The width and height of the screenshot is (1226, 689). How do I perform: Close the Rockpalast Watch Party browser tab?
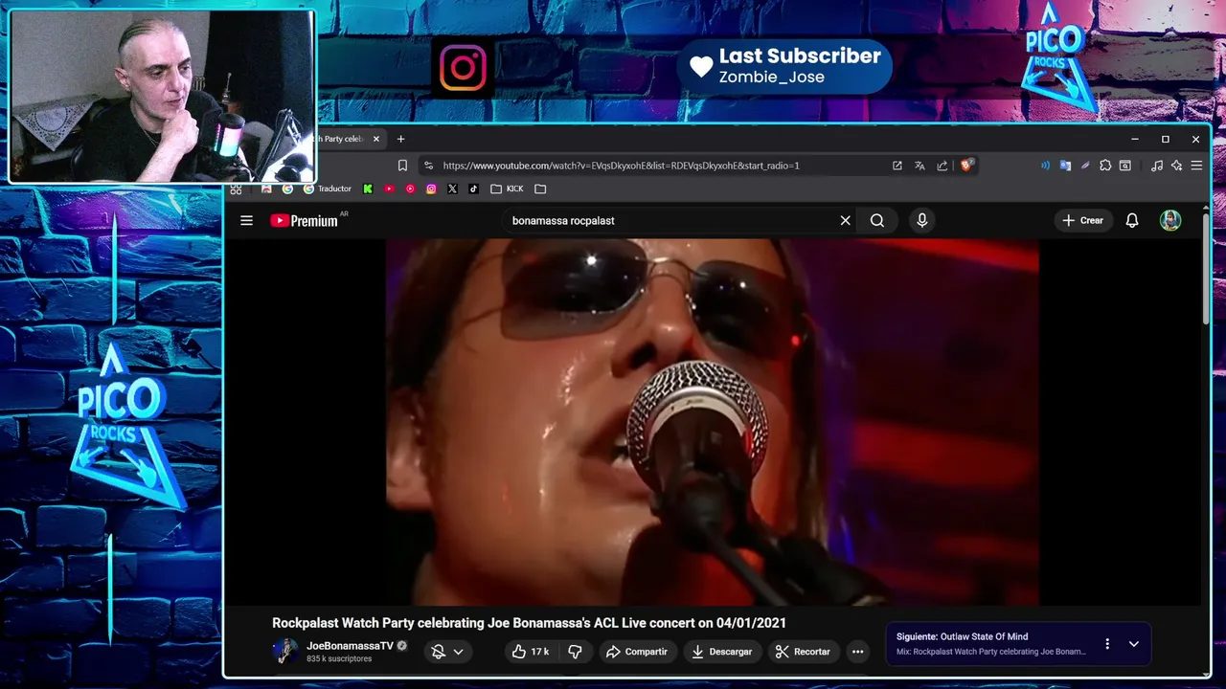click(x=376, y=139)
